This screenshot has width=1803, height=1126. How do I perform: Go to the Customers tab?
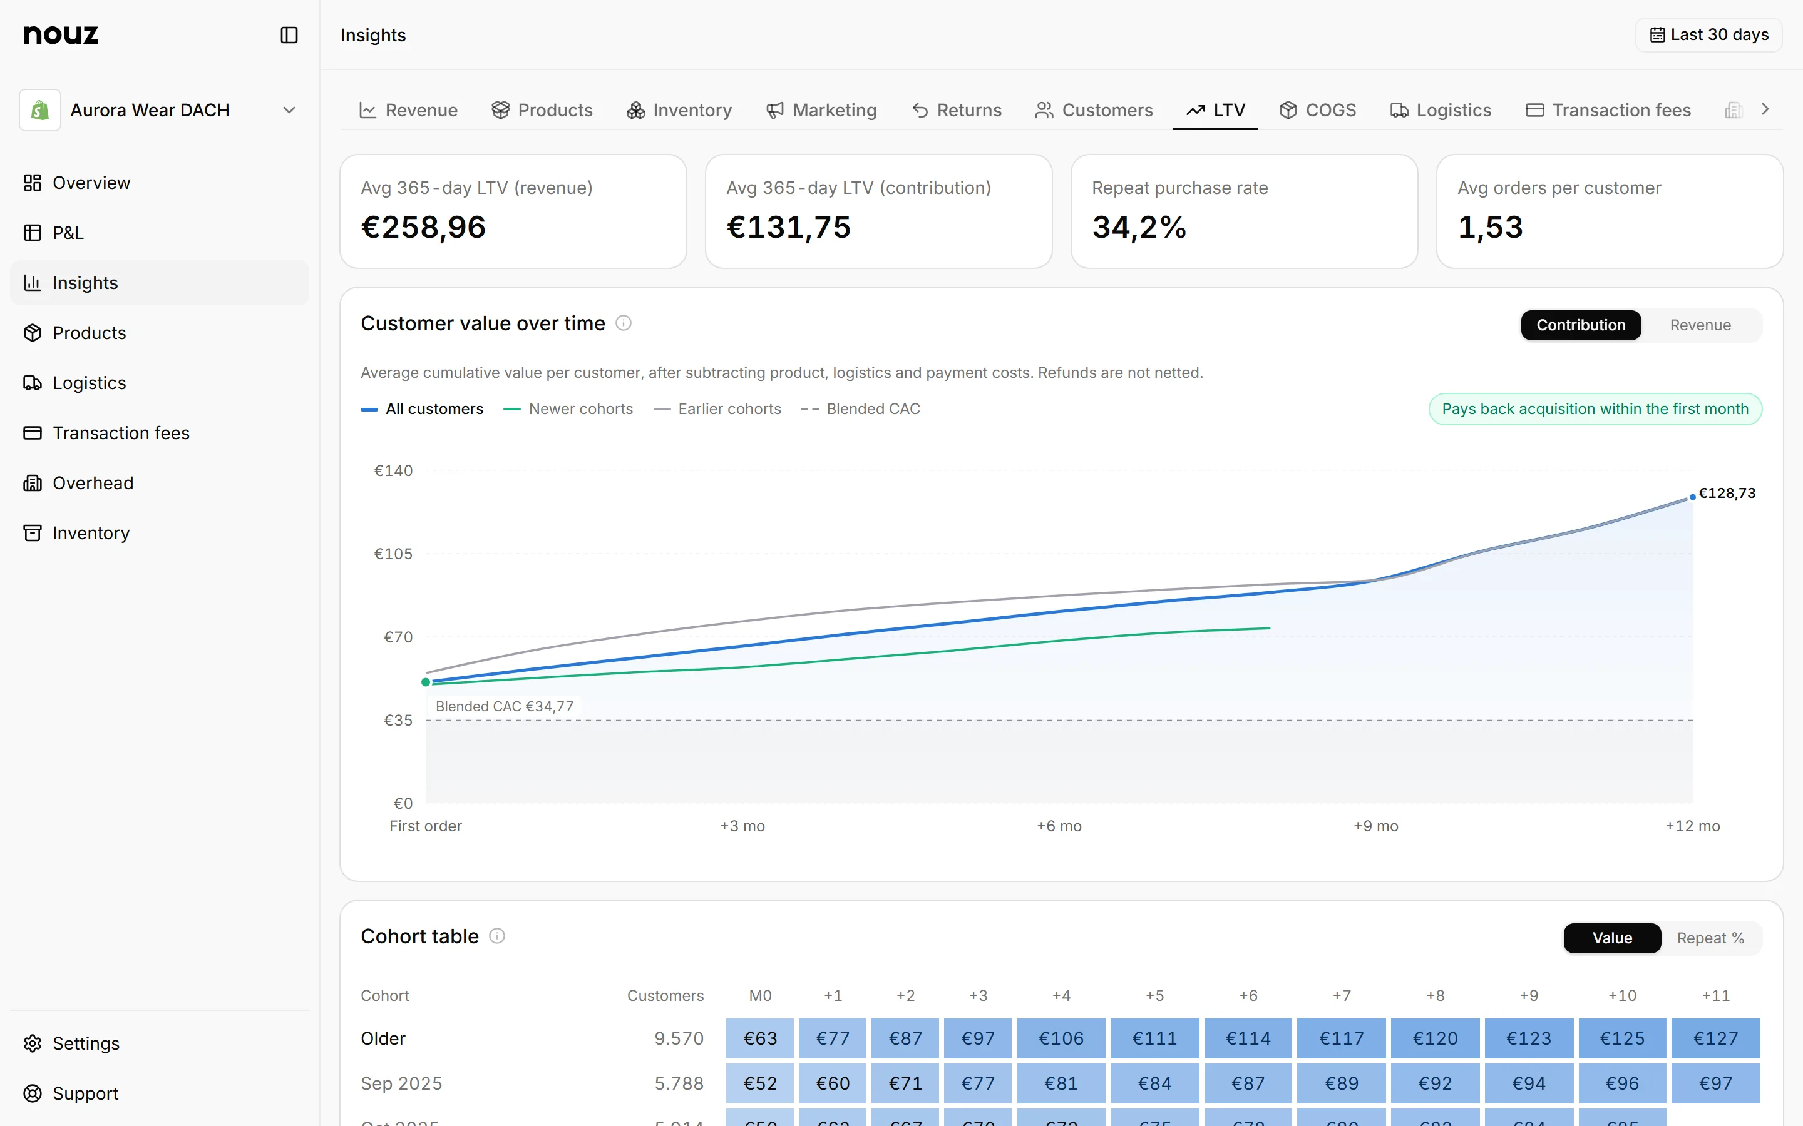coord(1094,110)
